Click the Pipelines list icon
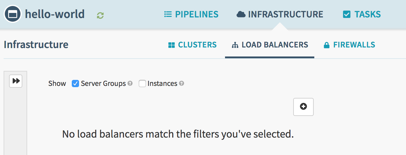 point(168,14)
